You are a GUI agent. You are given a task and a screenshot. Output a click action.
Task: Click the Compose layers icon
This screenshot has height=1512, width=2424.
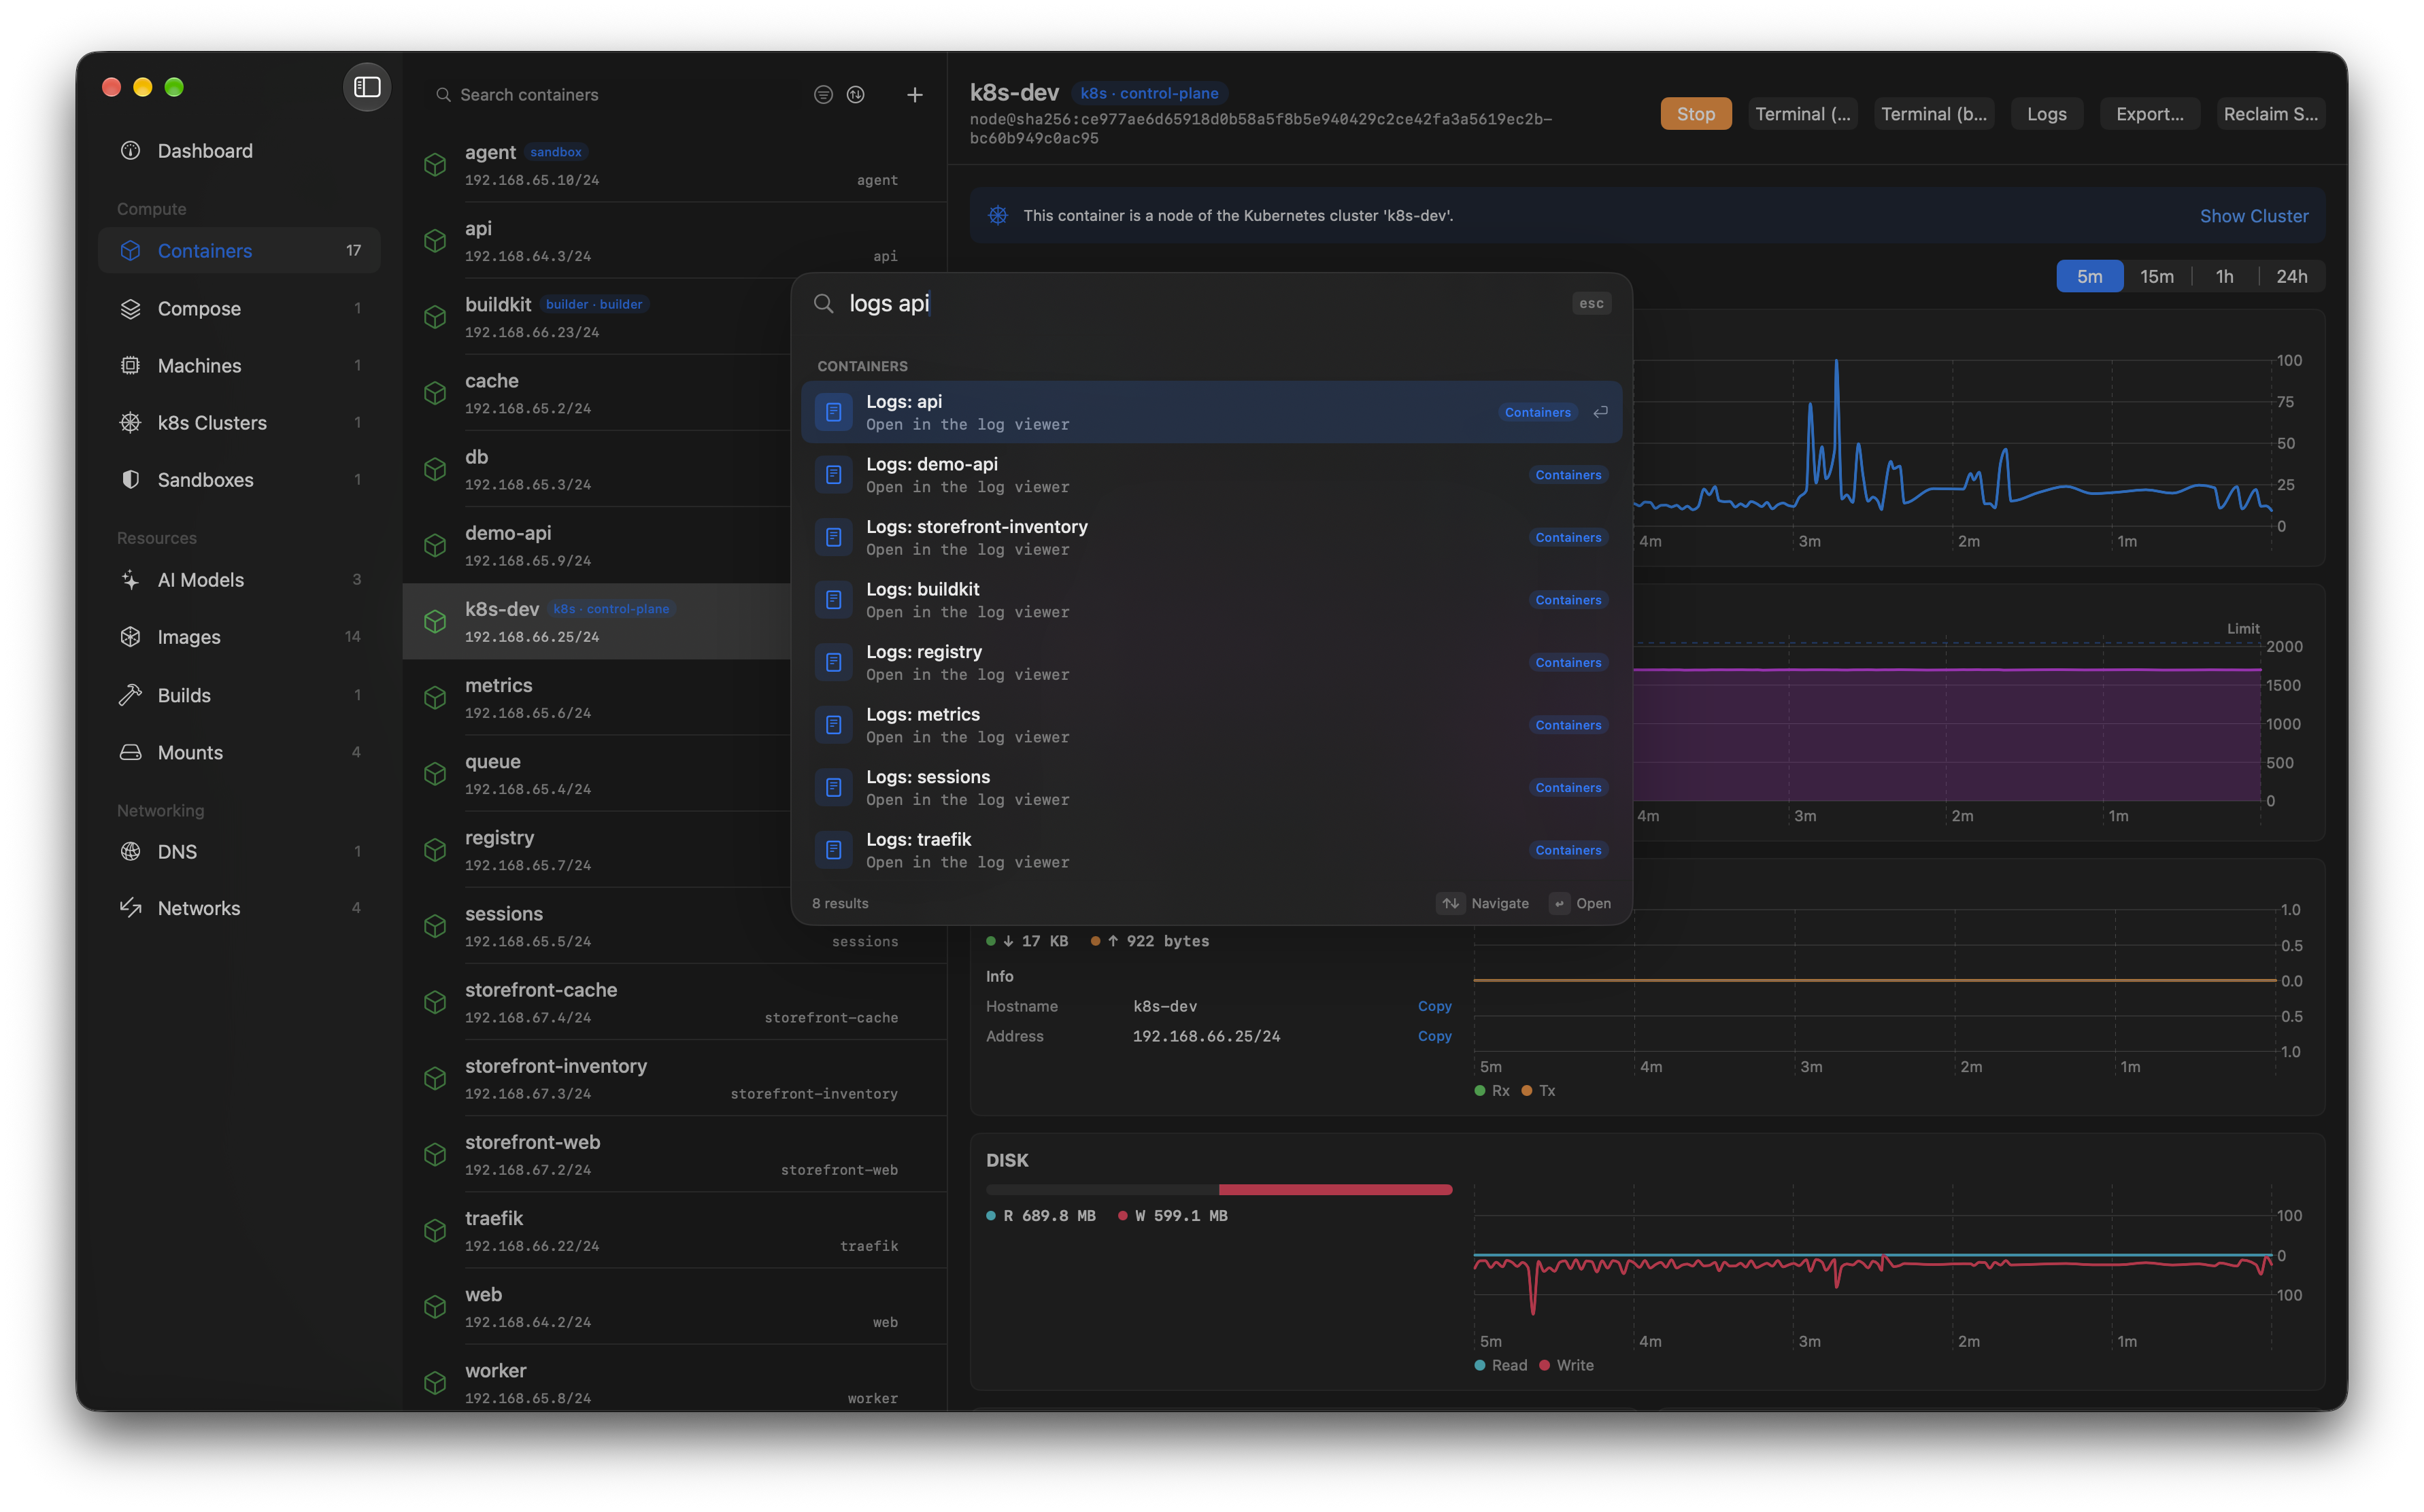pyautogui.click(x=130, y=309)
